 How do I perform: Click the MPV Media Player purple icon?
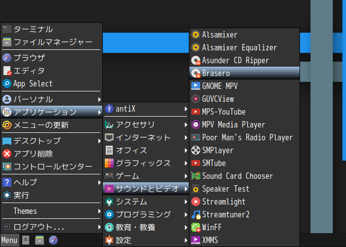coord(196,124)
